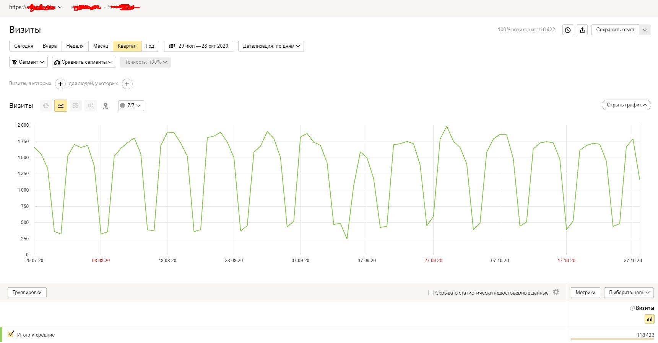The width and height of the screenshot is (658, 343).
Task: Click the Визиты column header
Action: pos(645,308)
